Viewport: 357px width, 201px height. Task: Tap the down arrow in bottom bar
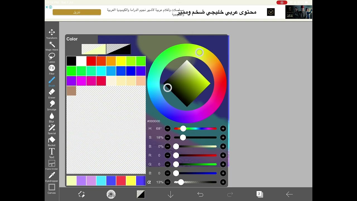point(170,194)
